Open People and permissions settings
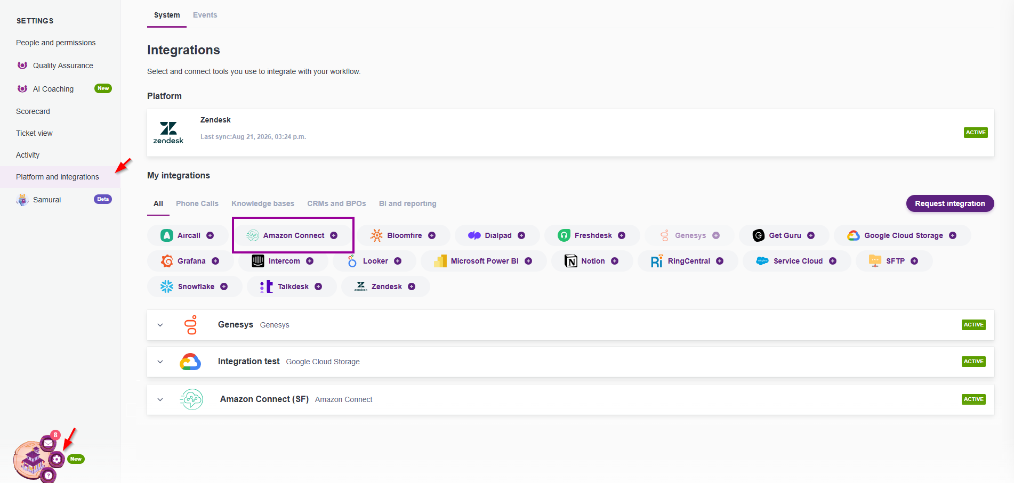The height and width of the screenshot is (483, 1014). [x=56, y=43]
